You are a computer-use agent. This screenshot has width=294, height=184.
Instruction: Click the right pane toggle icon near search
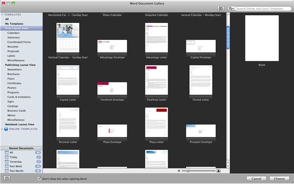(220, 8)
